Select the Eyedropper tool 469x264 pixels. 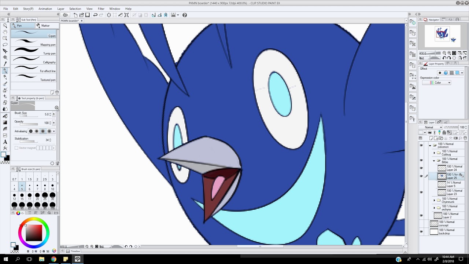point(5,64)
